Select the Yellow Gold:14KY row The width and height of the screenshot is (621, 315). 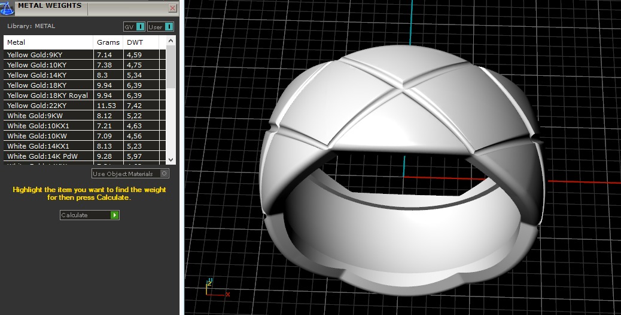[85, 75]
